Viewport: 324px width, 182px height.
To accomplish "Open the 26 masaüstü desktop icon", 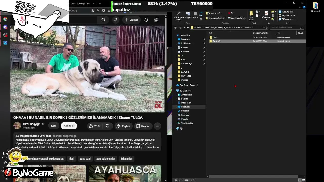I will point(316,7).
